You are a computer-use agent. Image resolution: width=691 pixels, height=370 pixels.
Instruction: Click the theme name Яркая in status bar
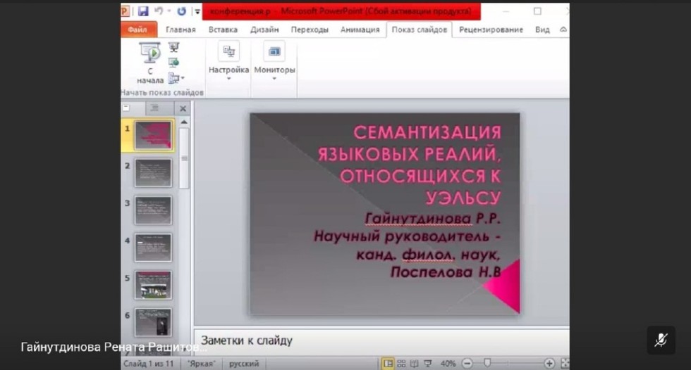[x=202, y=364]
